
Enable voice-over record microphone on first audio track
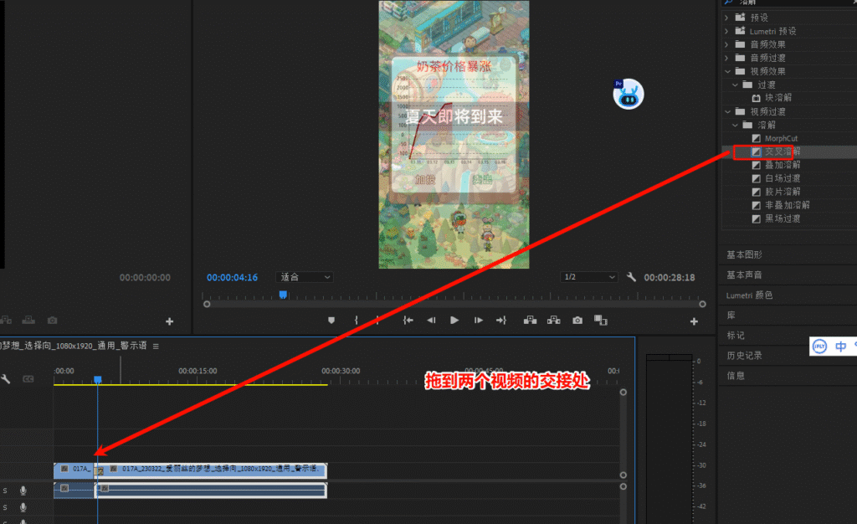pos(23,490)
